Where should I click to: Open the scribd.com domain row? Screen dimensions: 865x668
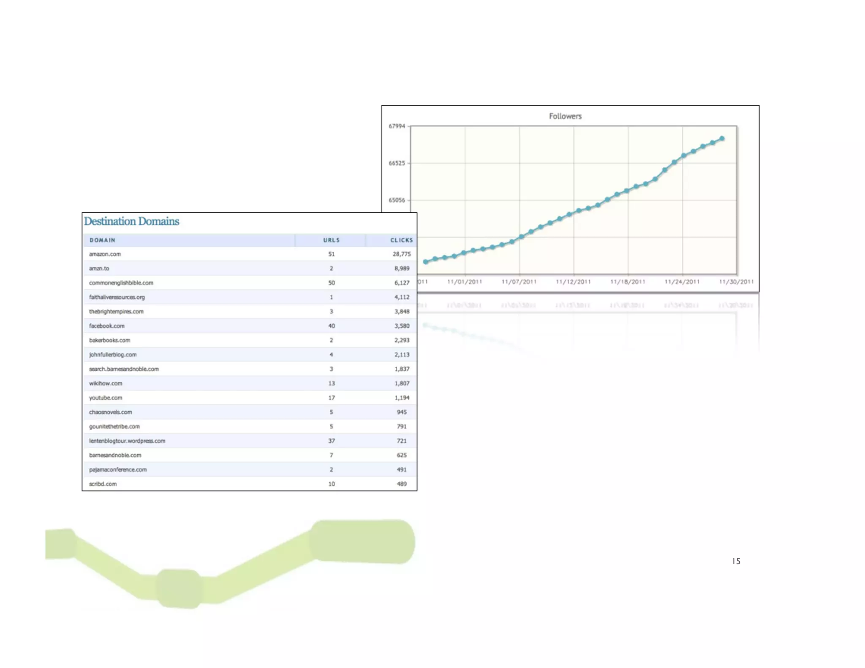coord(103,484)
